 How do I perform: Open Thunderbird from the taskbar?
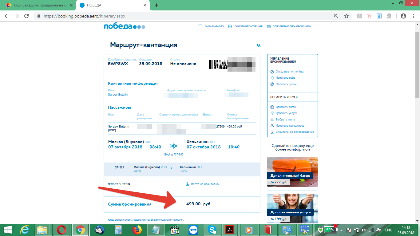coord(100,230)
